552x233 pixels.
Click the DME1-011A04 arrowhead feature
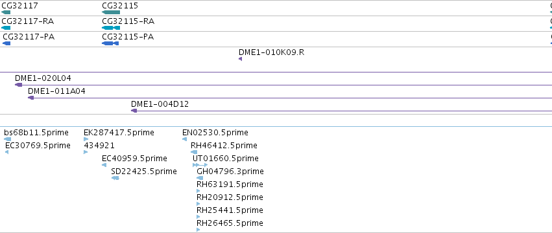point(31,98)
